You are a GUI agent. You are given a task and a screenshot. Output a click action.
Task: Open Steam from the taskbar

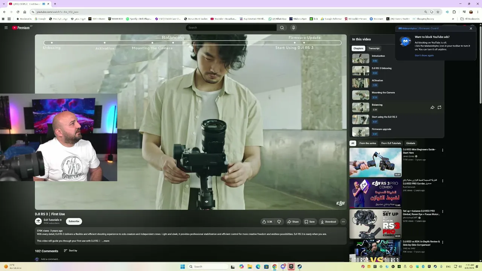click(299, 266)
